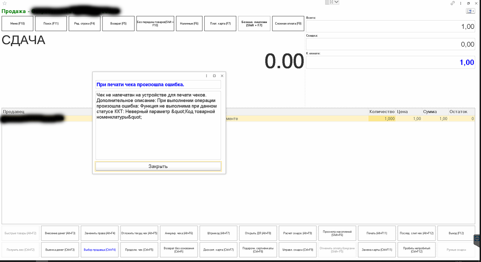Click Послед. слип чек (Alt+F12)

416,233
